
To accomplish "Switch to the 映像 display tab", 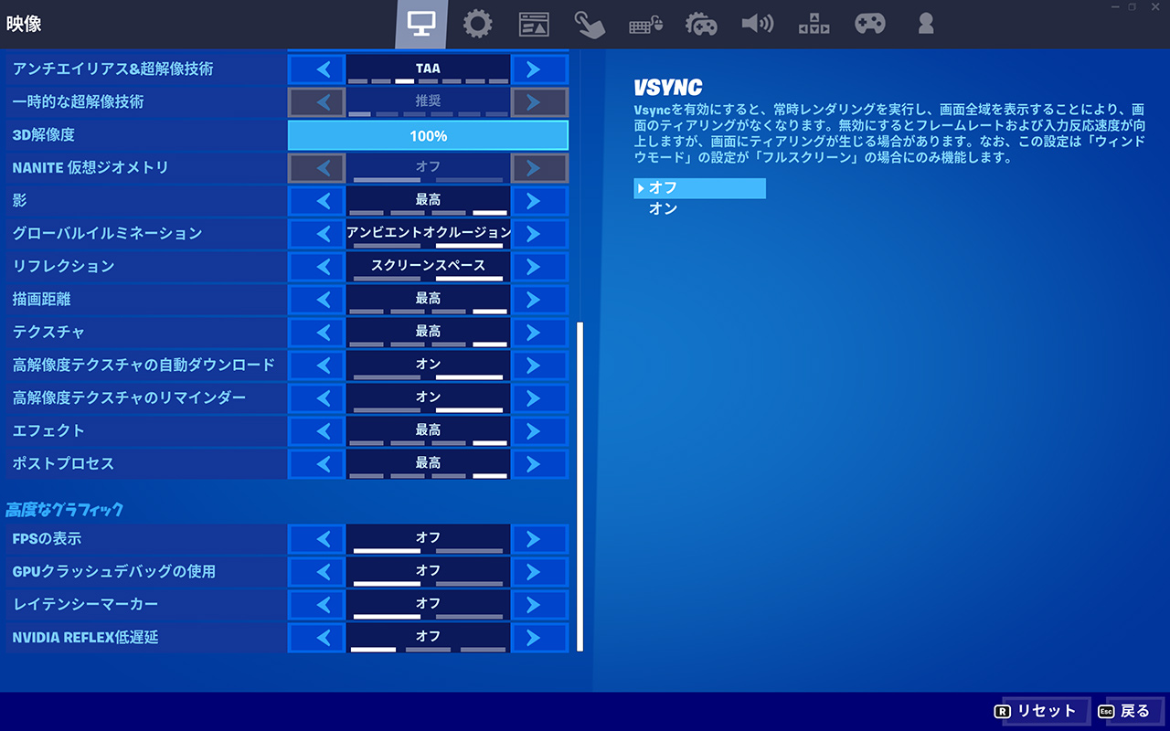I will (x=421, y=24).
